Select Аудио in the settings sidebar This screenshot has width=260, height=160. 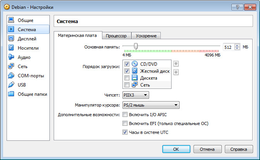pos(28,57)
